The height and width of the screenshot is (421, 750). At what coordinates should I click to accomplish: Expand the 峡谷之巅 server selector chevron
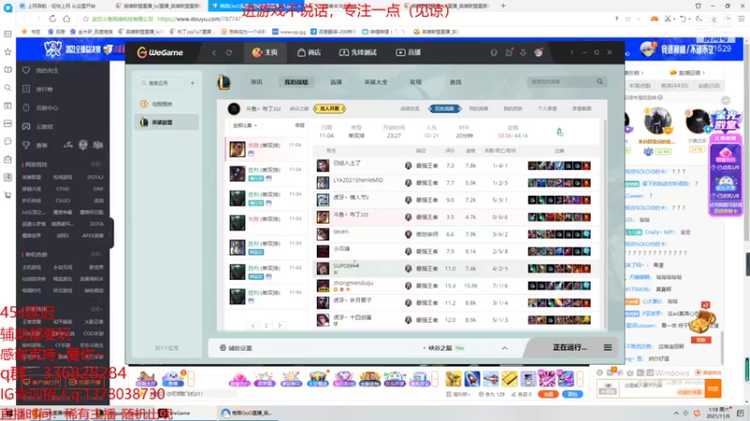tap(504, 348)
